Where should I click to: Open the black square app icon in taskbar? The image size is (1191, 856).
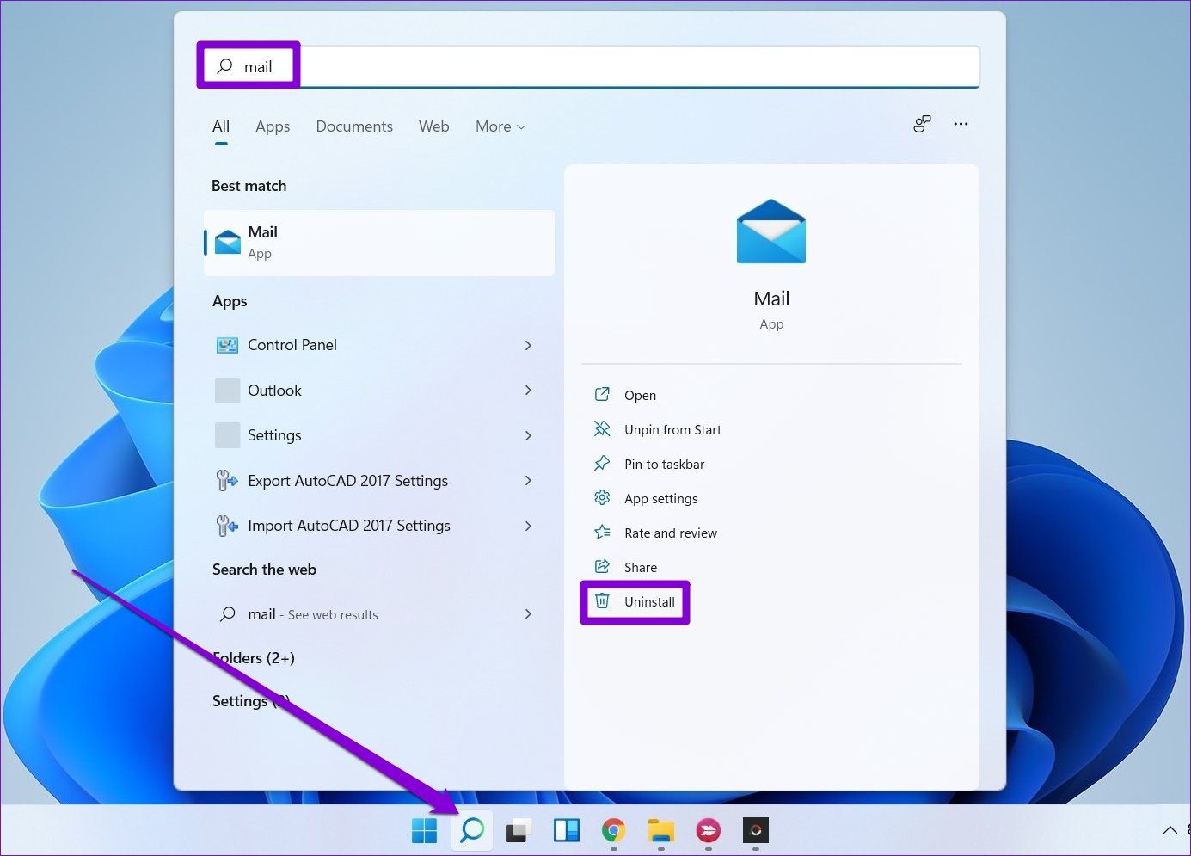click(x=755, y=830)
